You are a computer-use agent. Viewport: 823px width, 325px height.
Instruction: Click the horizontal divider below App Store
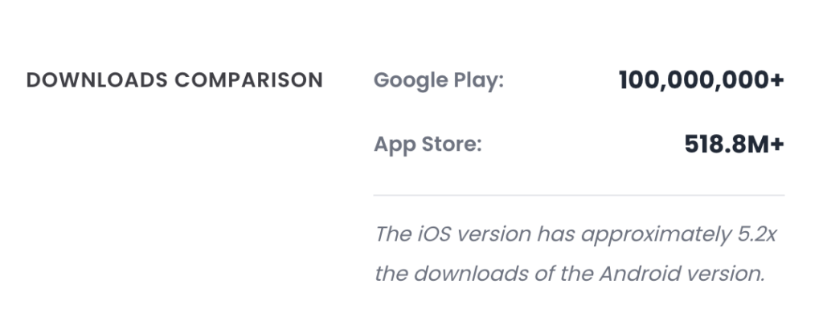tap(579, 195)
